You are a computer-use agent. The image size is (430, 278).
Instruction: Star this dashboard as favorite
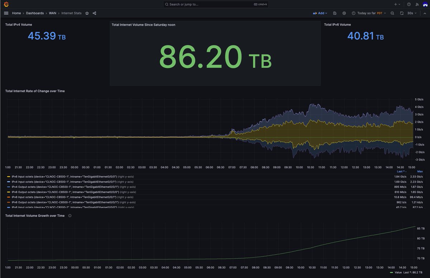click(87, 13)
